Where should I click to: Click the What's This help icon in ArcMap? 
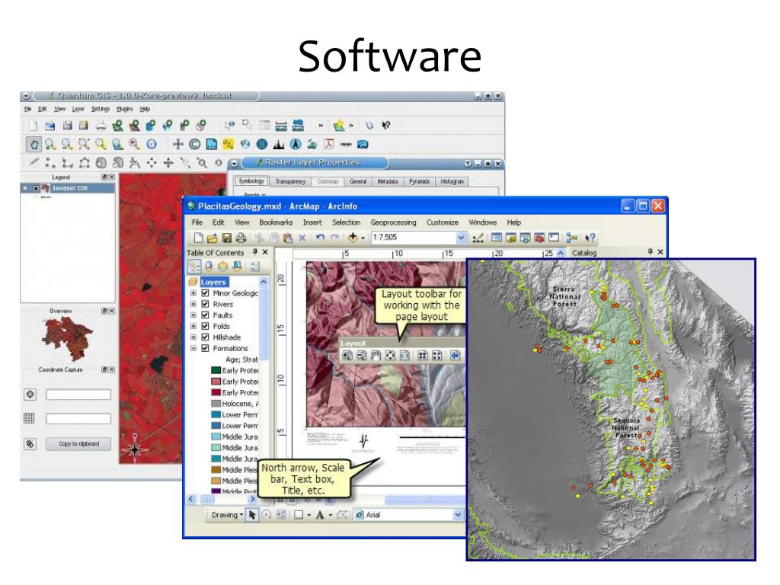click(x=590, y=238)
